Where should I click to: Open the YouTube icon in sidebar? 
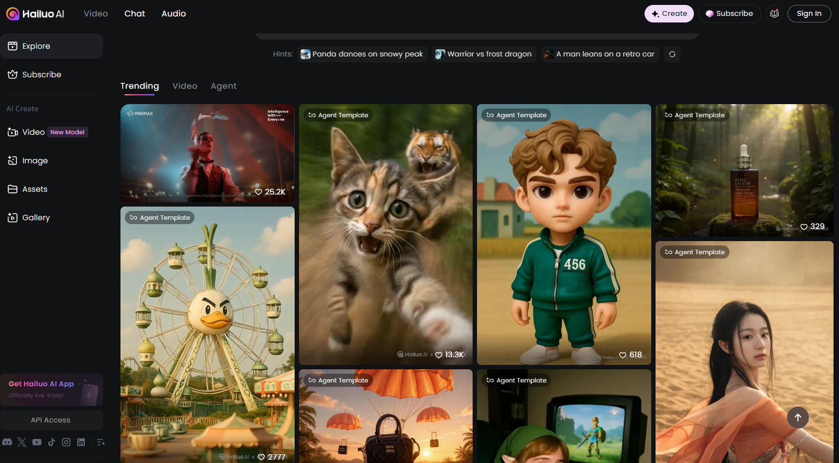[37, 442]
